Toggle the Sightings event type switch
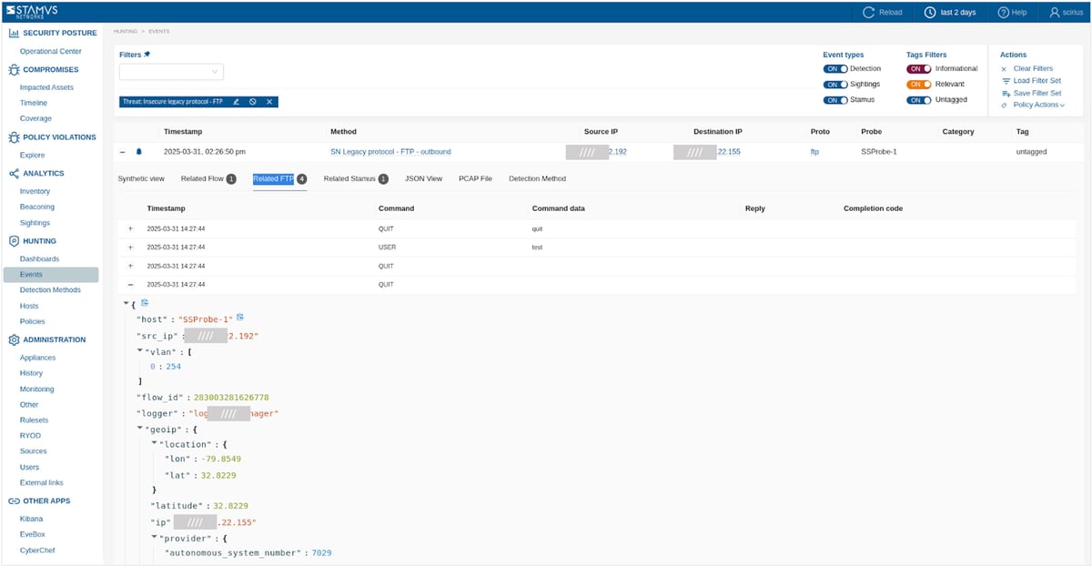 point(834,85)
